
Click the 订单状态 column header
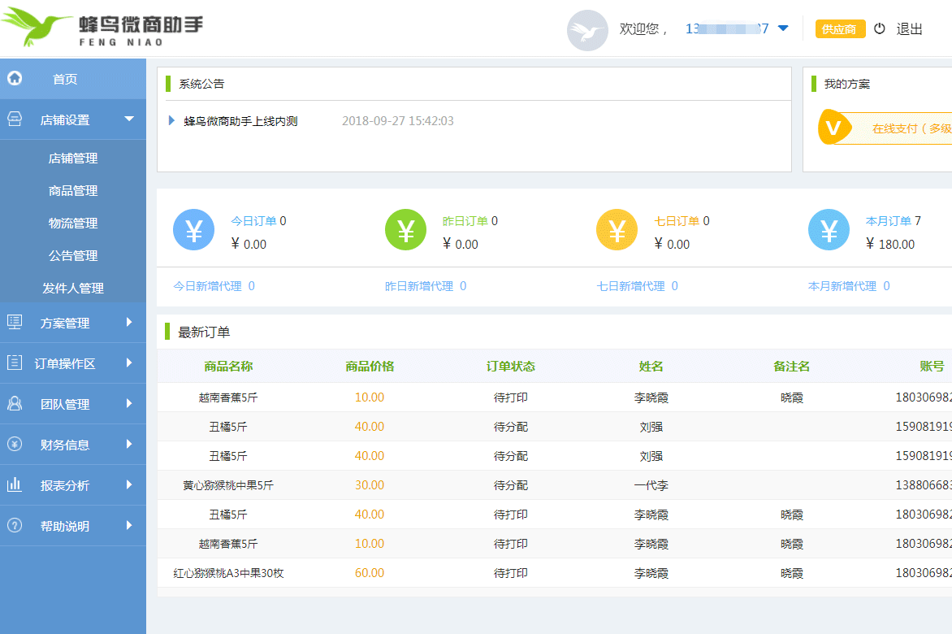(511, 367)
